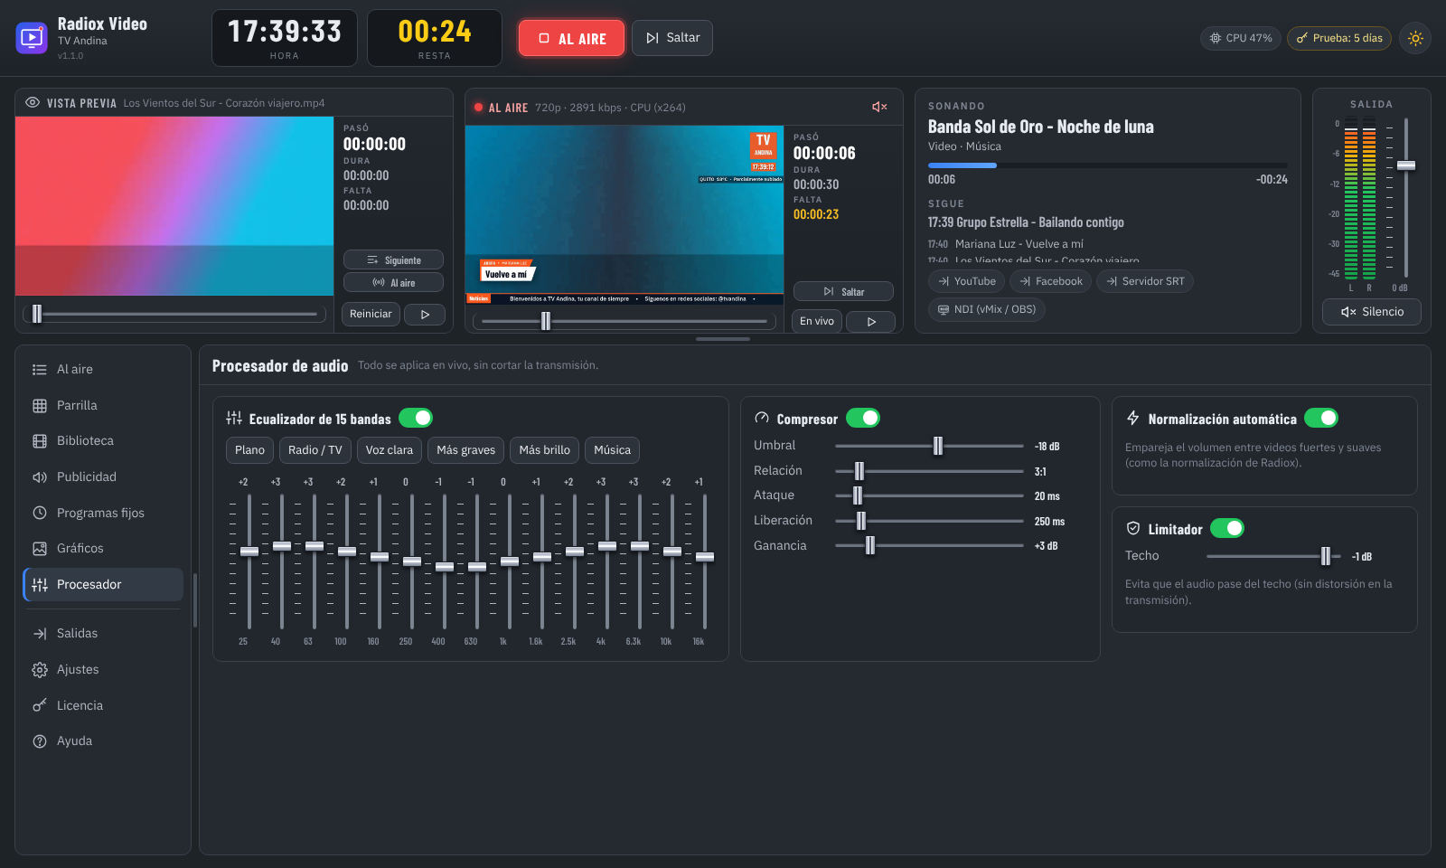Click the En vivo button
Screen dimensions: 1446x868
(817, 321)
